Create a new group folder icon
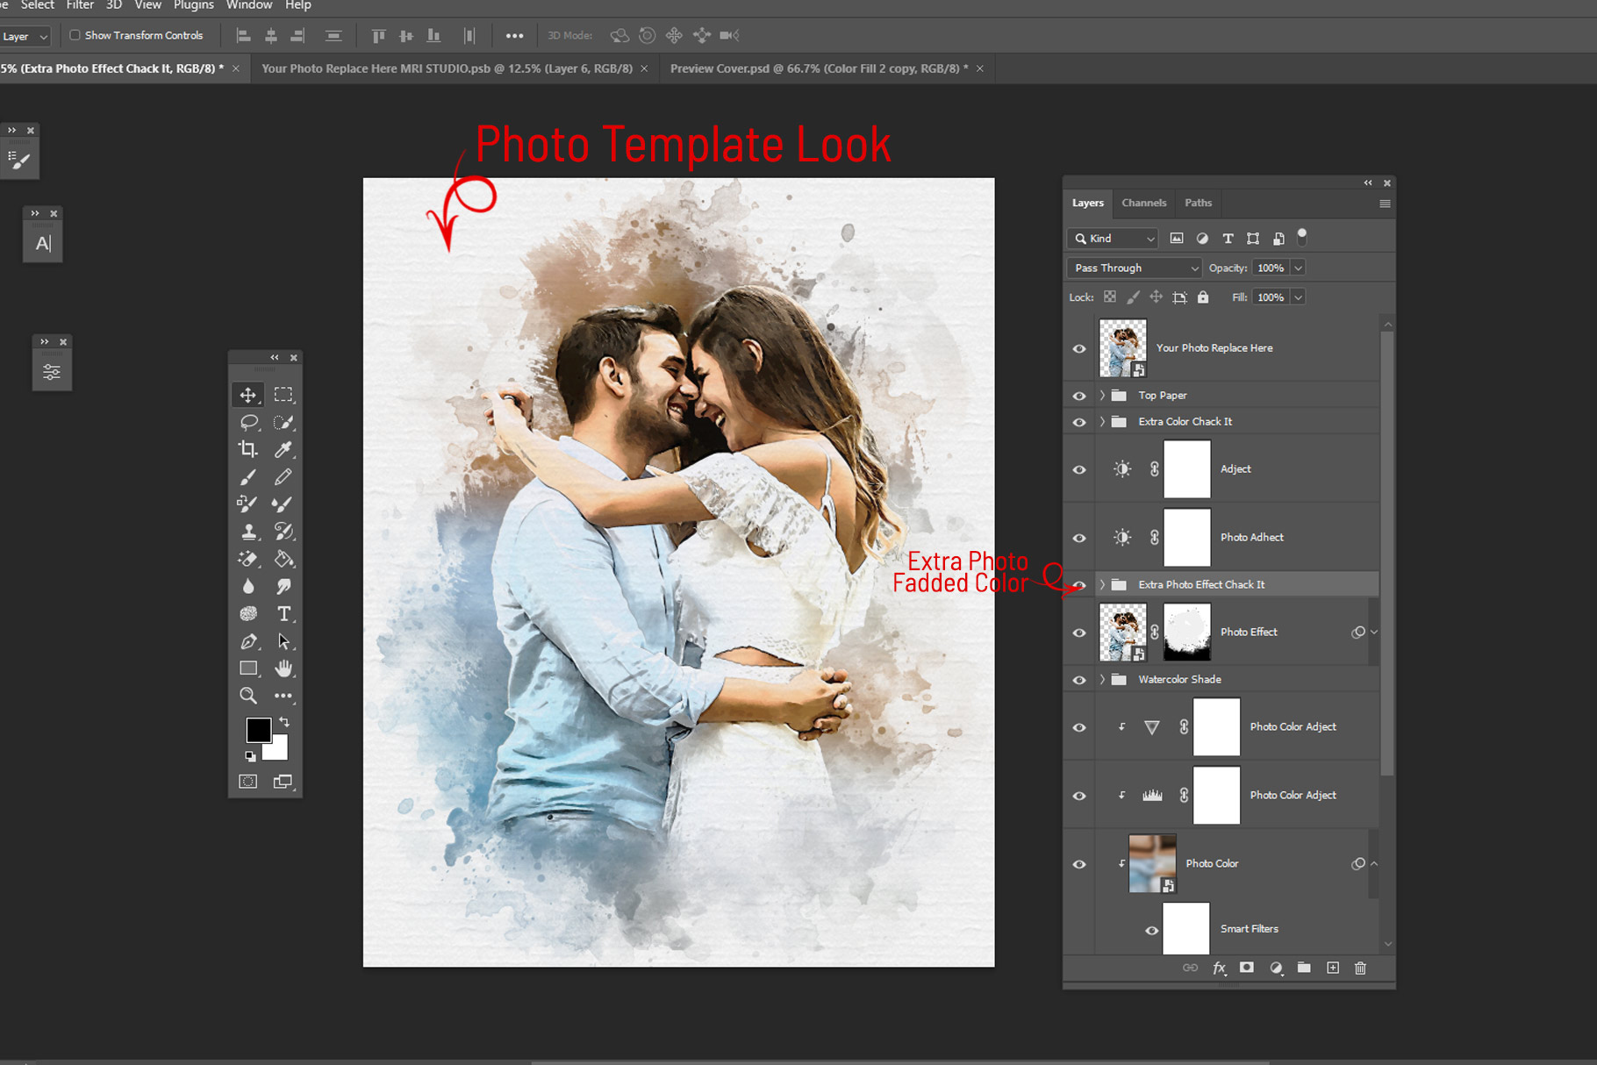Viewport: 1597px width, 1065px height. point(1304,968)
